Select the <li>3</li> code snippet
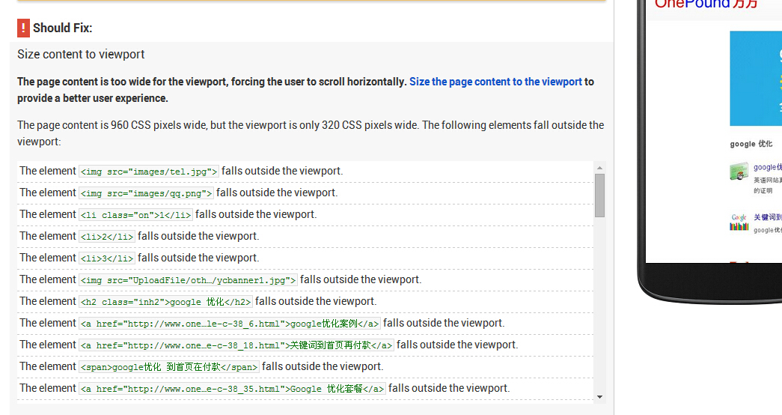 coord(107,258)
